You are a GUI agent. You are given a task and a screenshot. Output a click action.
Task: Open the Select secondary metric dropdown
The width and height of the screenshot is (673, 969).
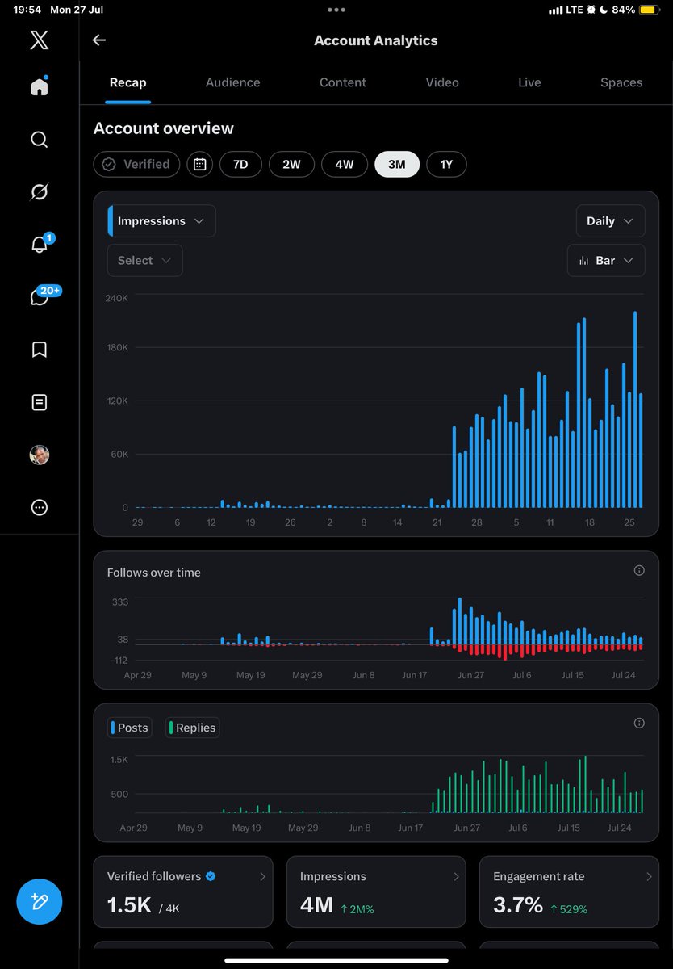pyautogui.click(x=145, y=260)
